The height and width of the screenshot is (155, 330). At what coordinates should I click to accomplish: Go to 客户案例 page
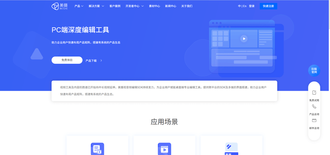pyautogui.click(x=115, y=6)
